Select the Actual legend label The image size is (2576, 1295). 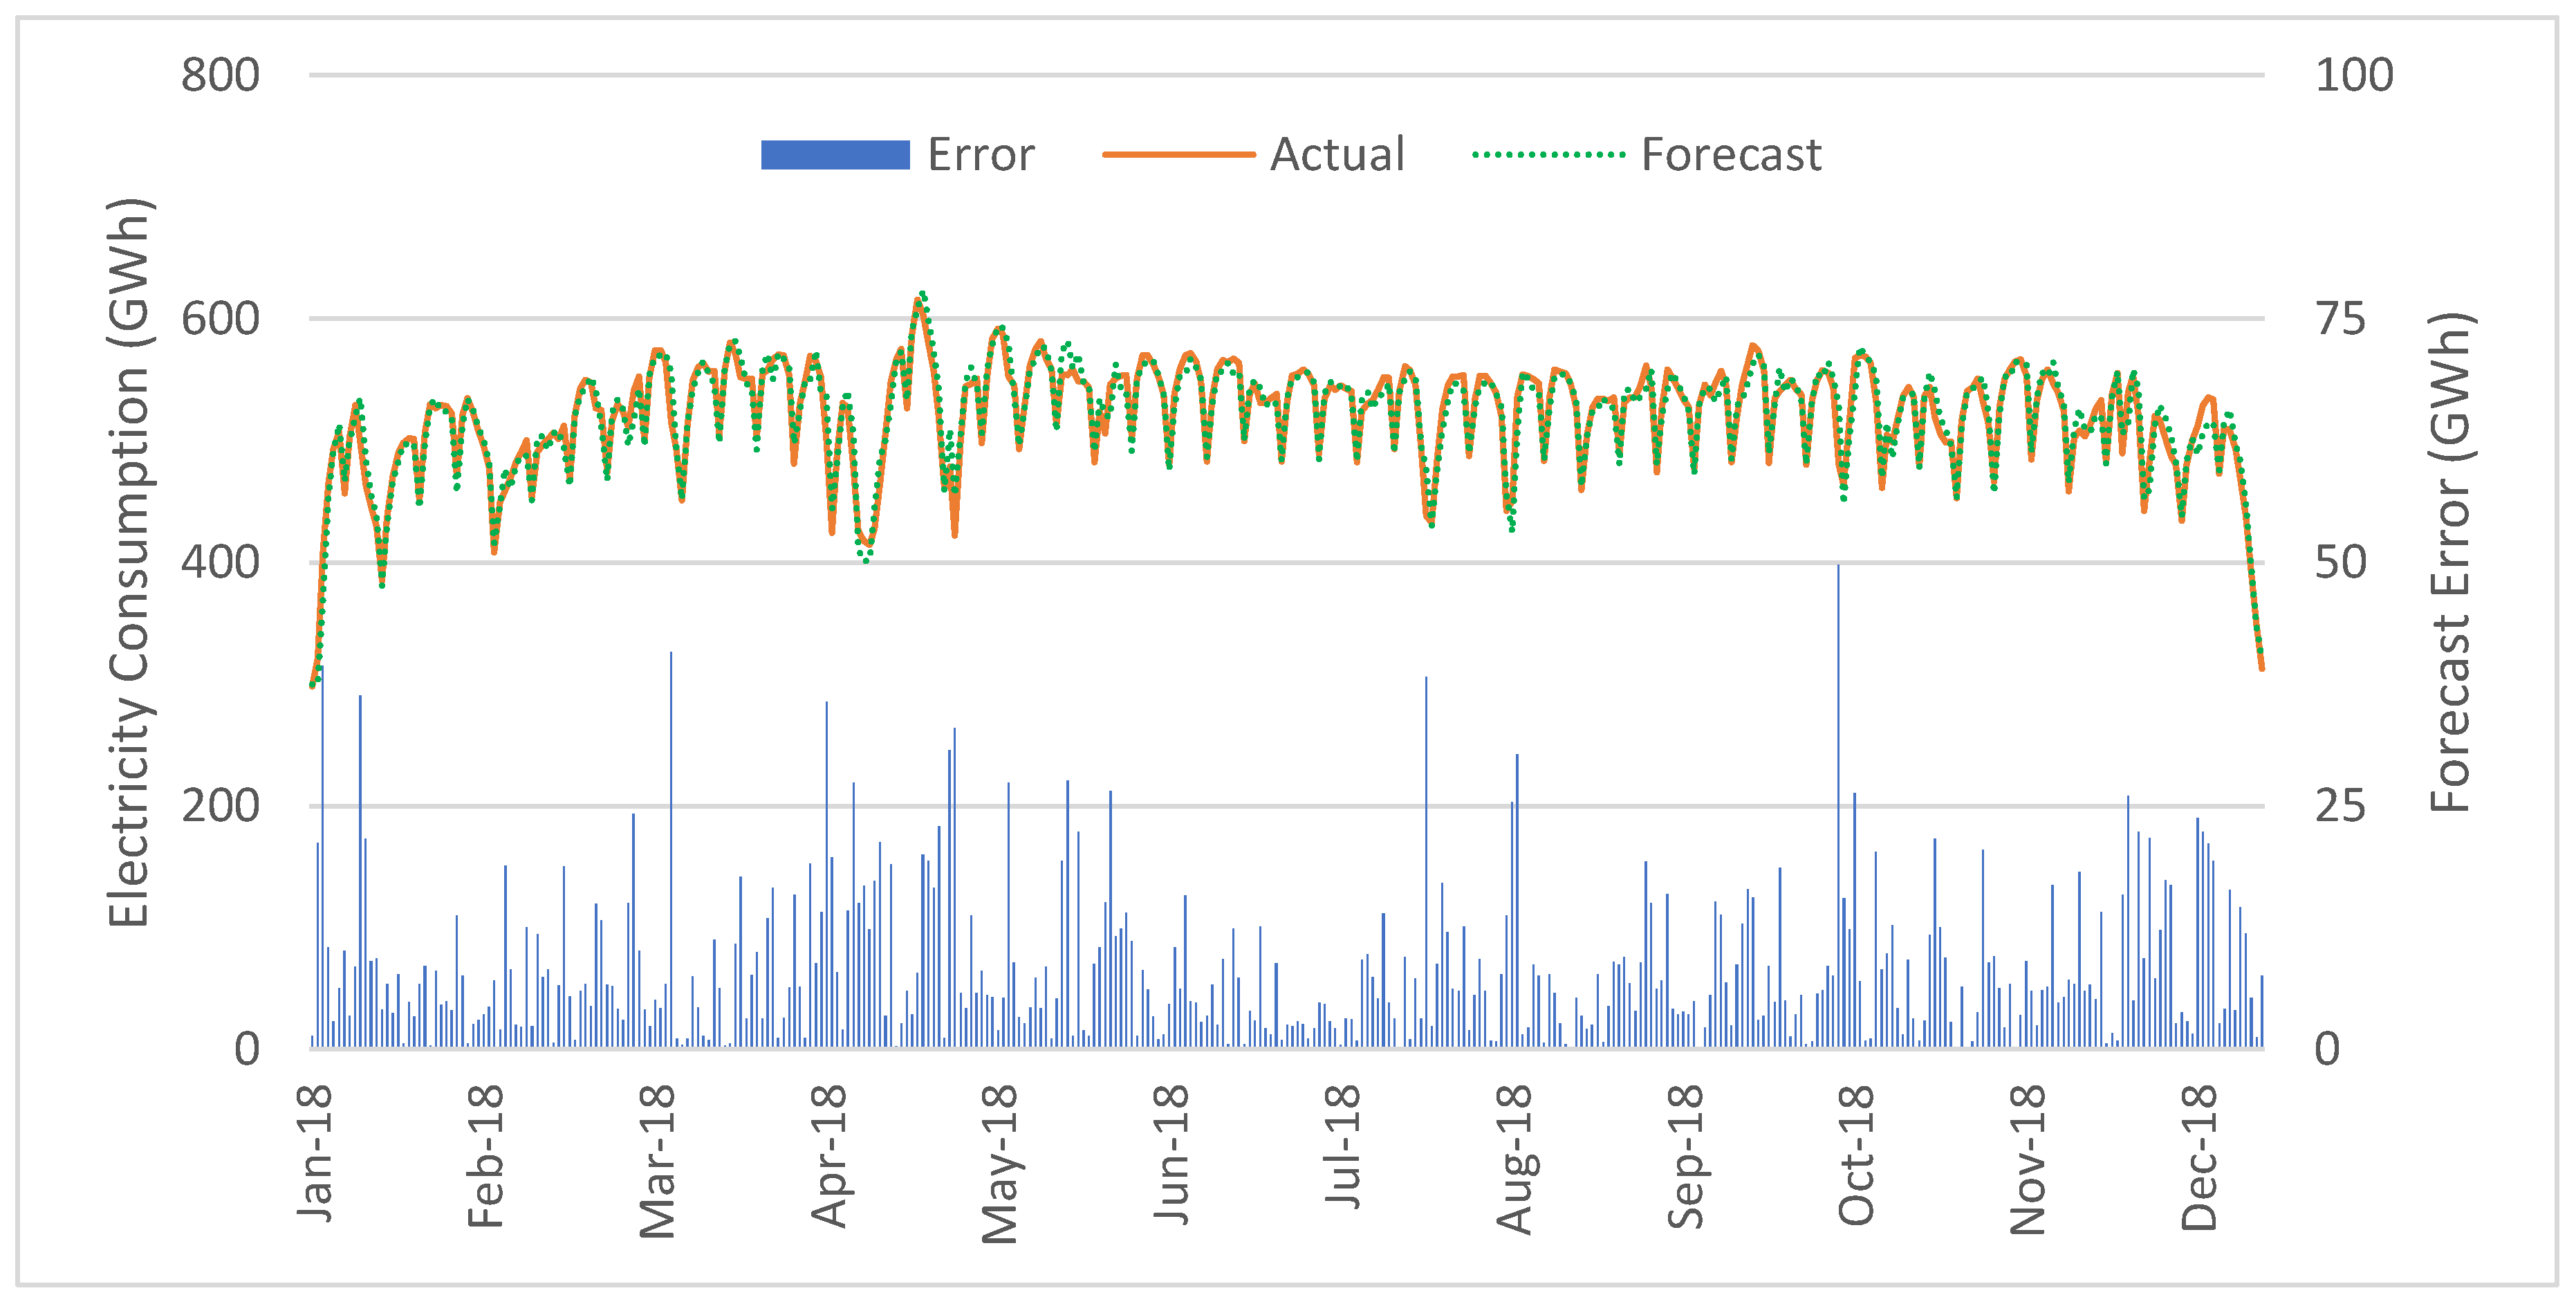pos(1337,155)
